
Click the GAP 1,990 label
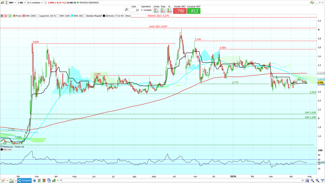[310, 117]
